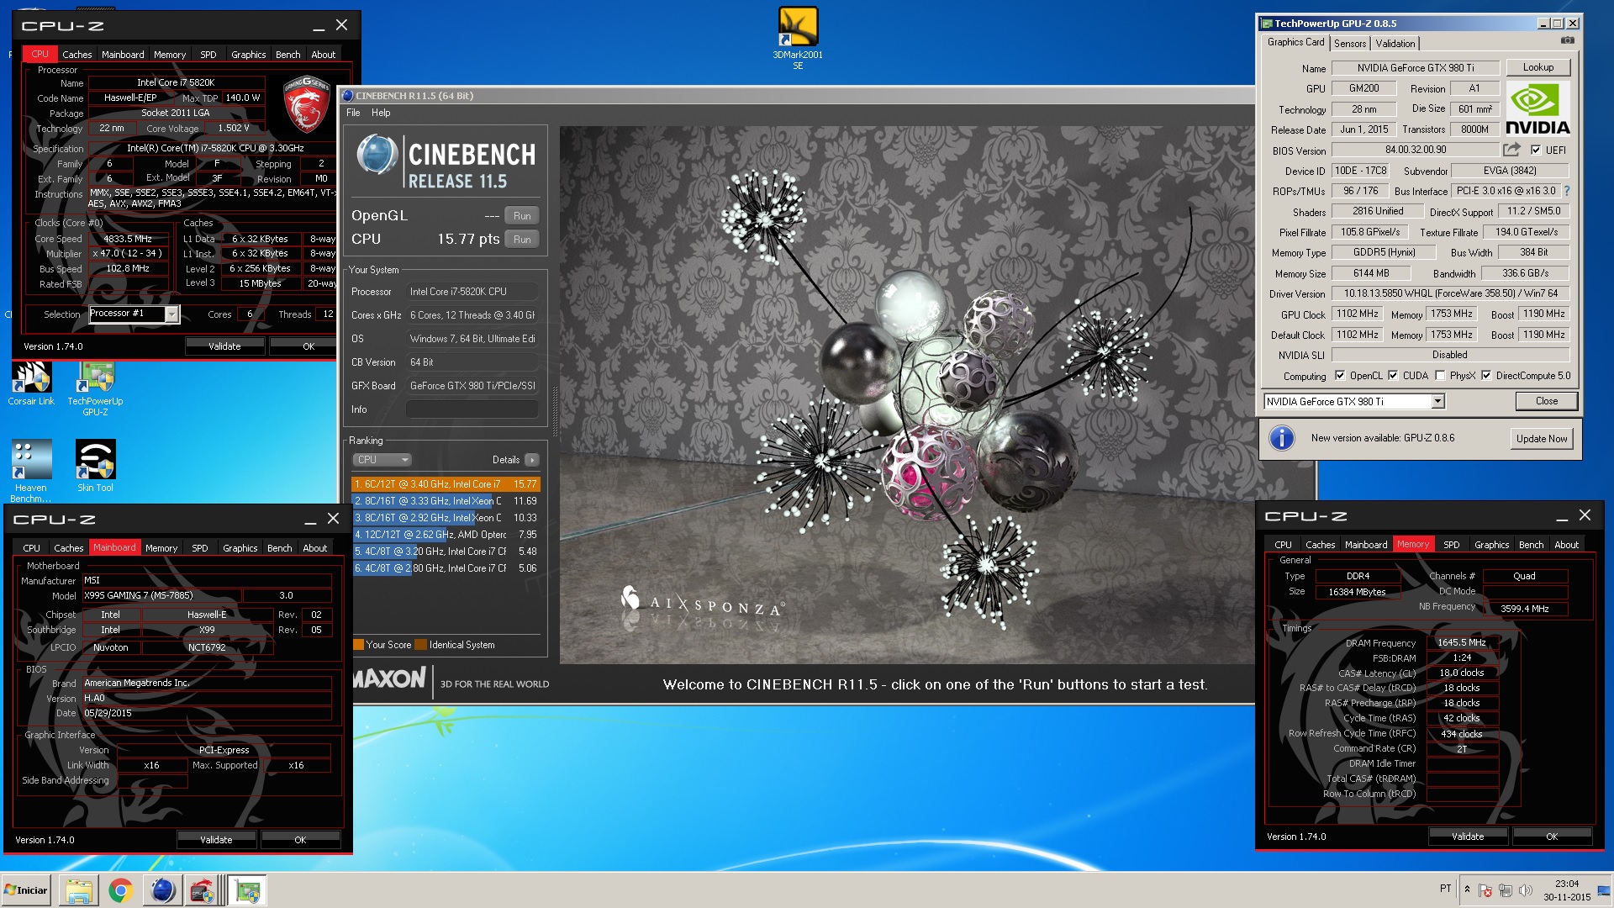Open the network tray icon
Viewport: 1614px width, 908px height.
1506,890
